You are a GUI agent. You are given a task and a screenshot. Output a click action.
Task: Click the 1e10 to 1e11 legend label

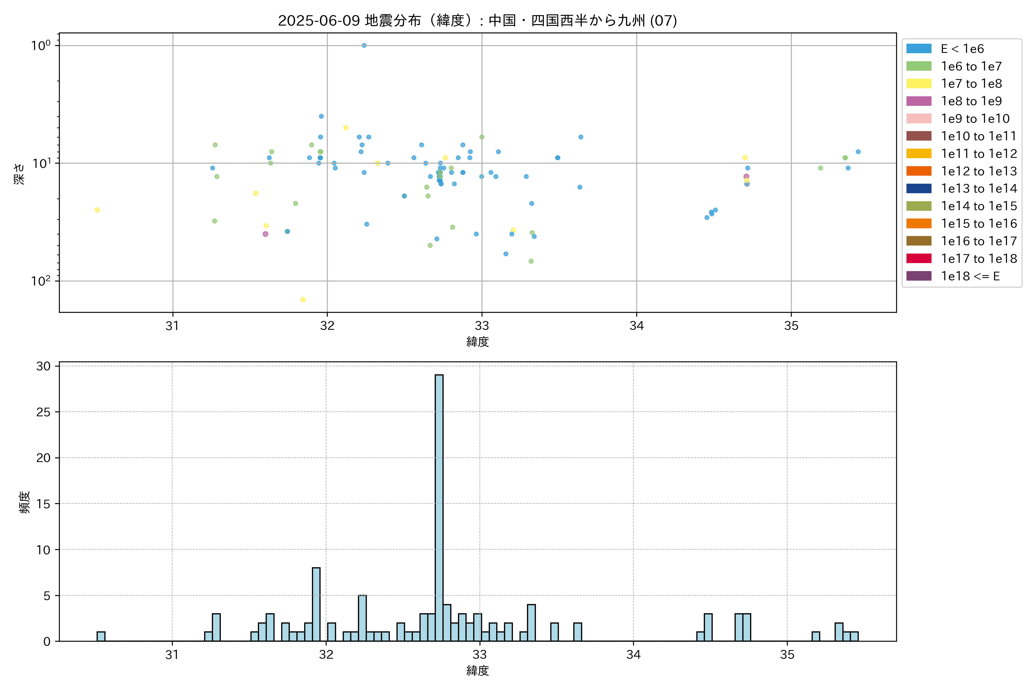tap(979, 136)
